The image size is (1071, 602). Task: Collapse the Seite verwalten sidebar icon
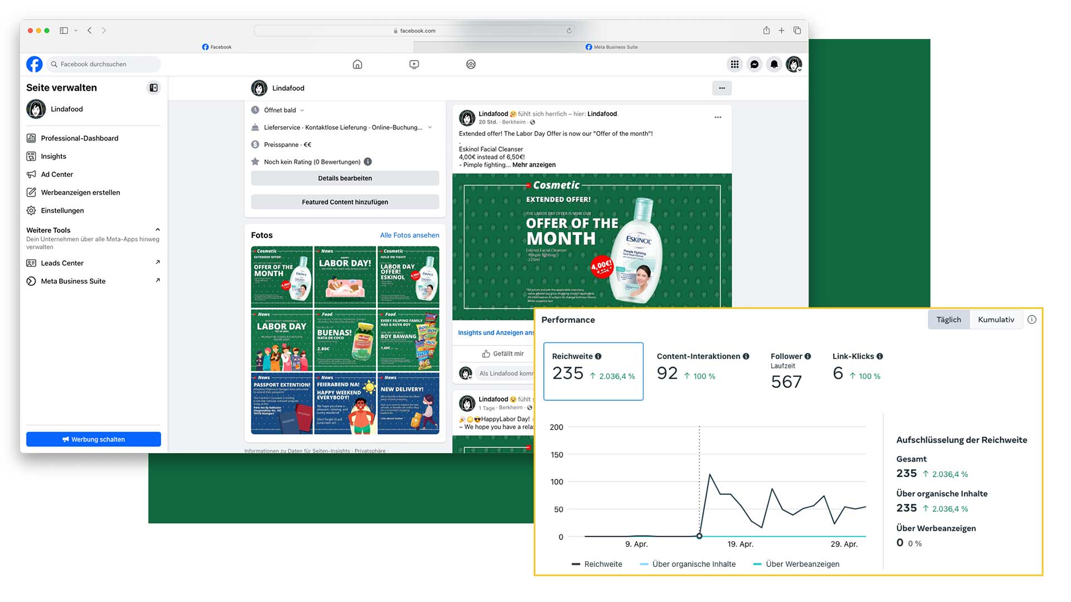(153, 88)
